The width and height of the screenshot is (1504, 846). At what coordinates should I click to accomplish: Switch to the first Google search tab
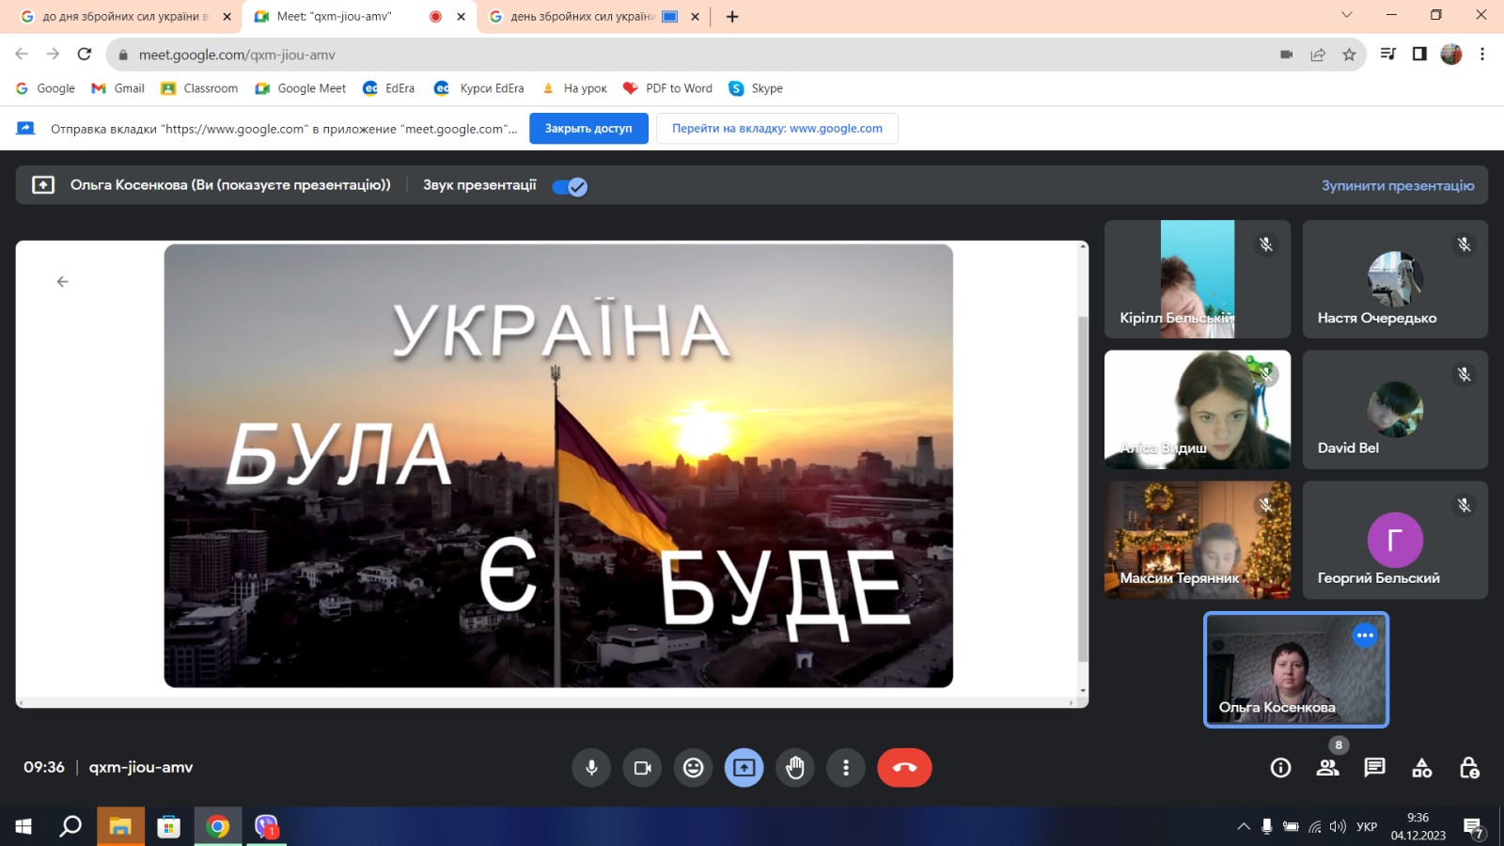click(122, 16)
